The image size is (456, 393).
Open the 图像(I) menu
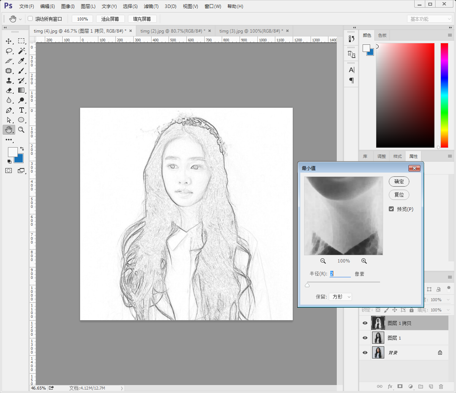point(68,6)
